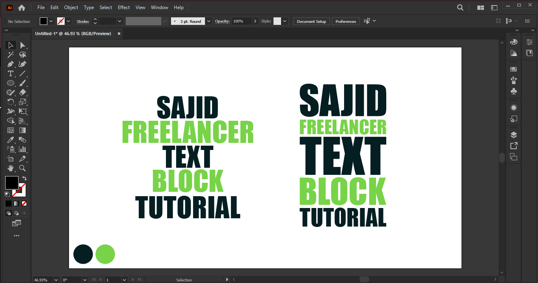Click the green circle swatch on the artboard
The height and width of the screenshot is (283, 538).
point(105,254)
